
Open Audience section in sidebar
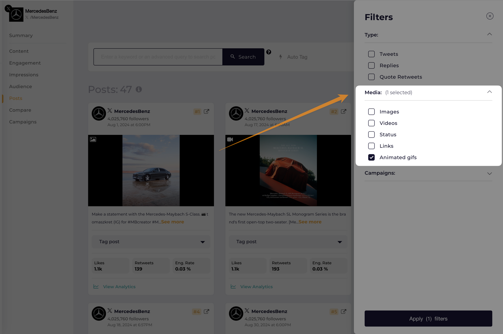point(21,87)
